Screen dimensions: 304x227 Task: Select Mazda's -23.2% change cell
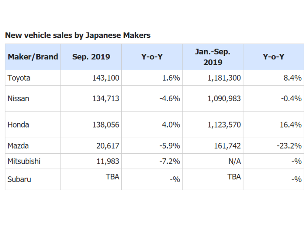tap(289, 146)
